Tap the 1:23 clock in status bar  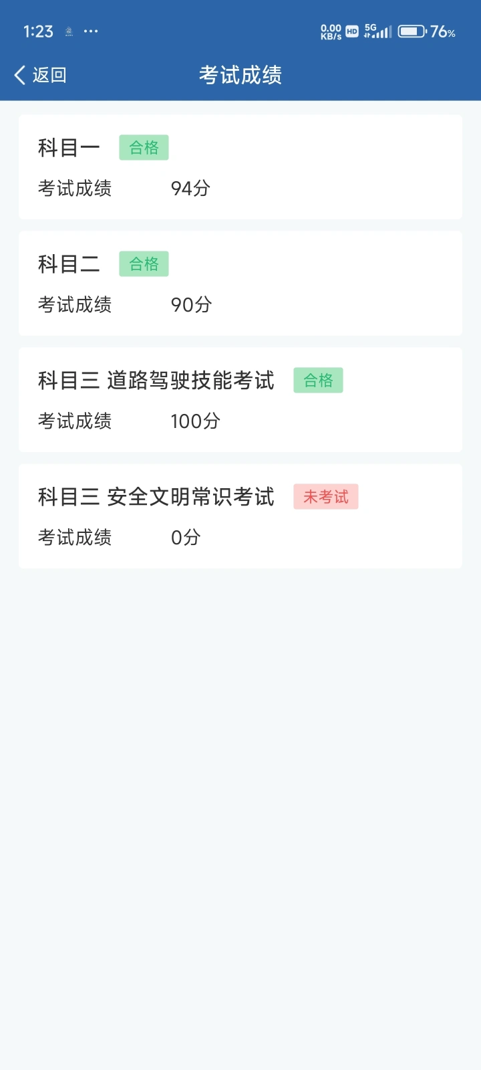[38, 31]
